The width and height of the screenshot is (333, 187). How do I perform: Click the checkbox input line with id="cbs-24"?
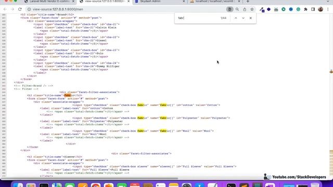point(76,63)
